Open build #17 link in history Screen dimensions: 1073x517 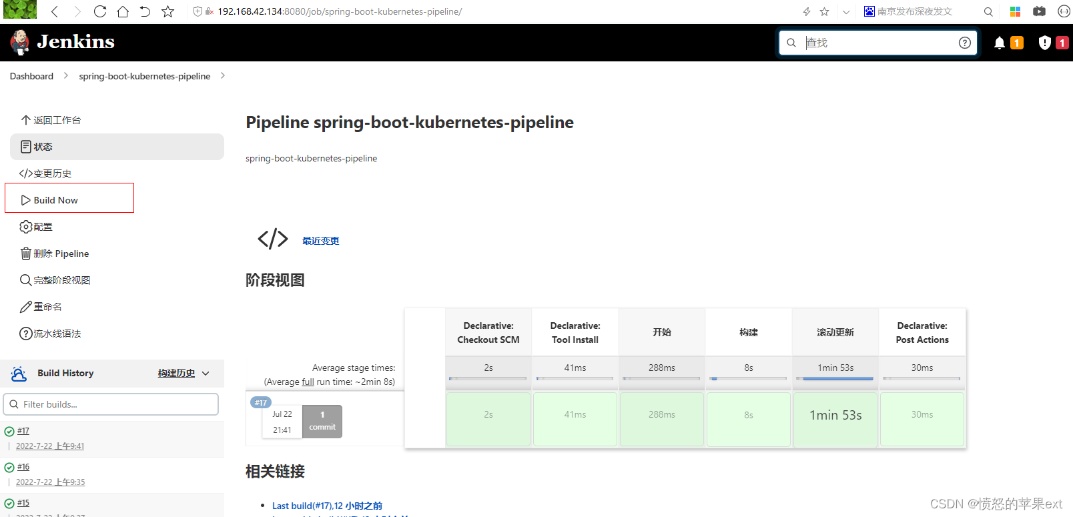(23, 431)
